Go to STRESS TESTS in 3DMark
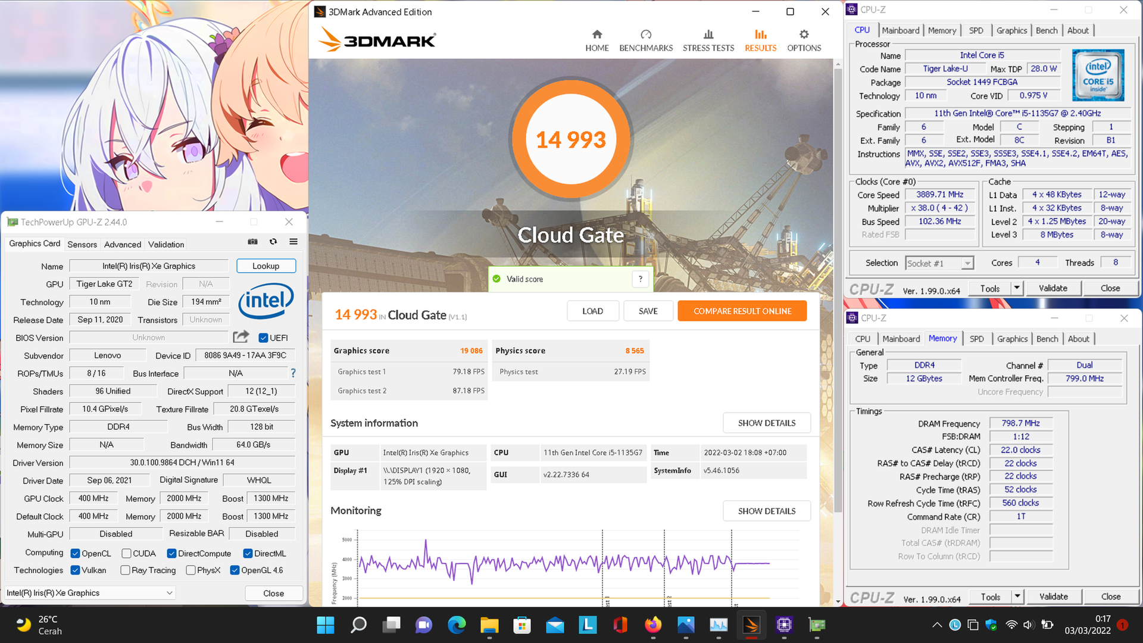 [708, 40]
